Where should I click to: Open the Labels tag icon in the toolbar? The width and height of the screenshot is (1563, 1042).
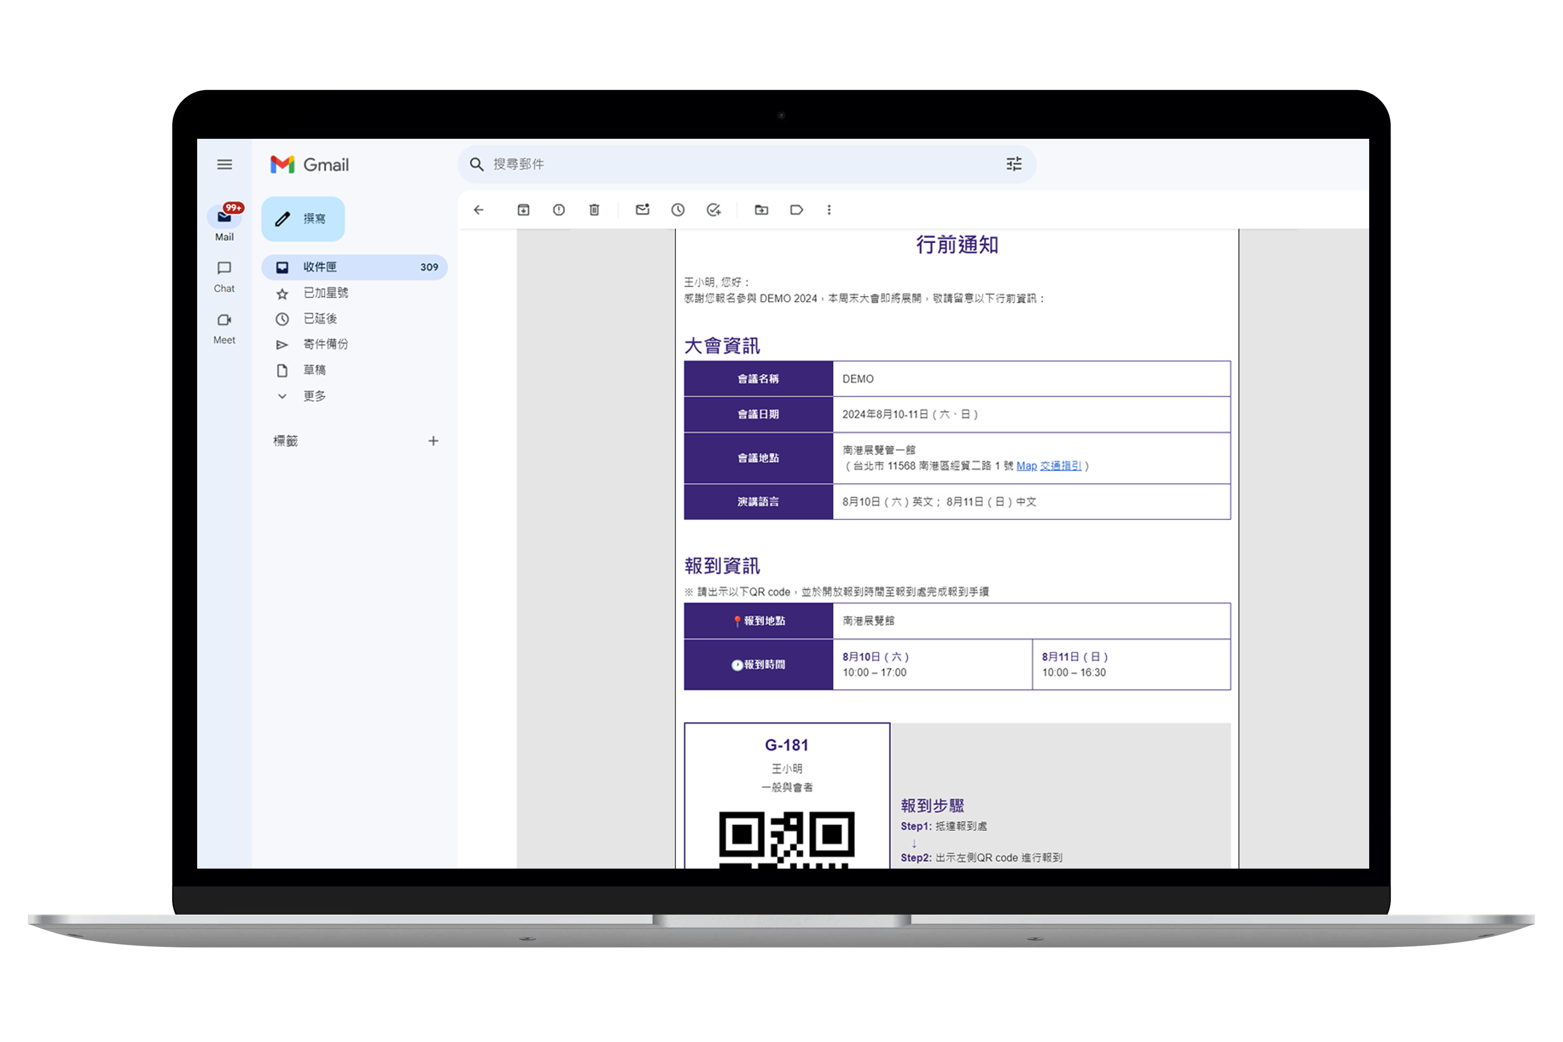pyautogui.click(x=796, y=210)
